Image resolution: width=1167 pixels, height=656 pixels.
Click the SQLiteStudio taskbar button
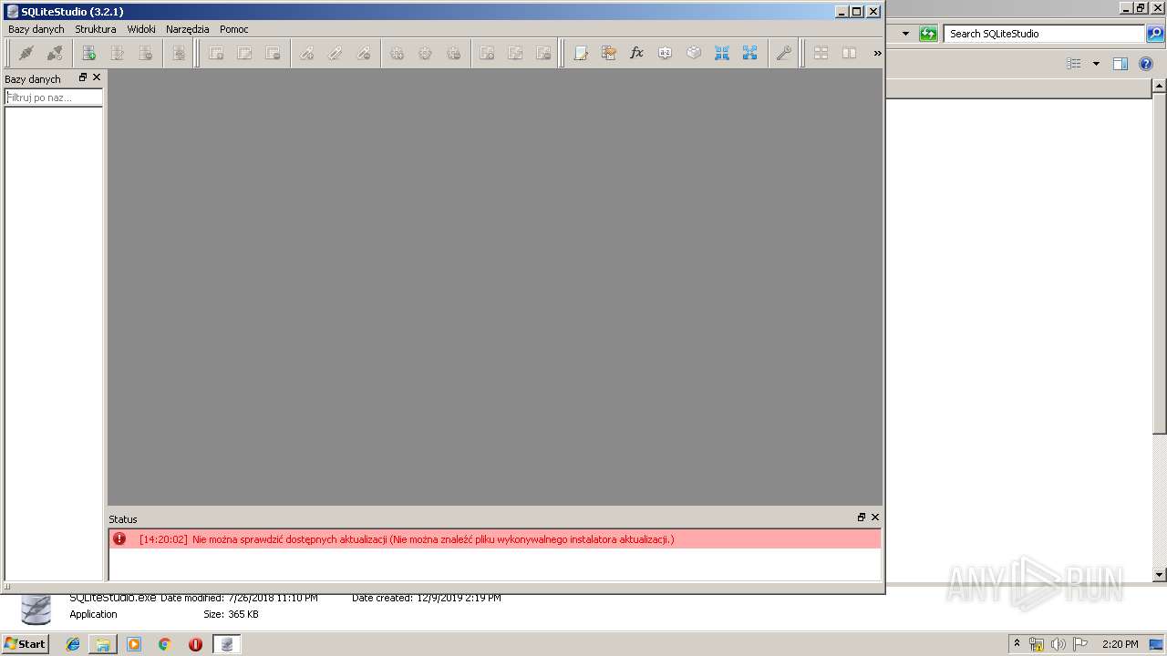[x=226, y=644]
